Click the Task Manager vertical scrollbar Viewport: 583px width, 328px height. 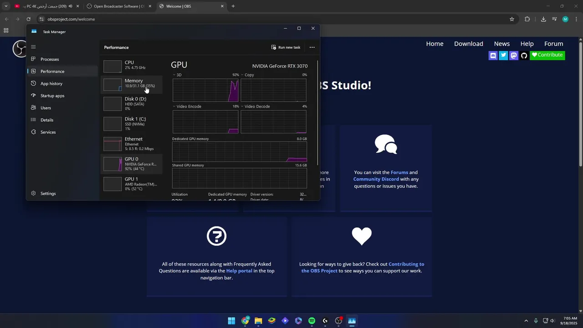point(317,113)
